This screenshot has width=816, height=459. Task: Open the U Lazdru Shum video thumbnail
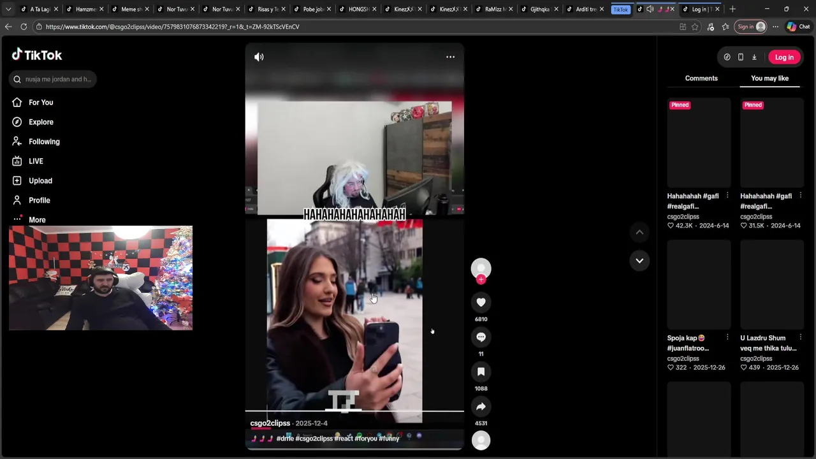click(772, 284)
